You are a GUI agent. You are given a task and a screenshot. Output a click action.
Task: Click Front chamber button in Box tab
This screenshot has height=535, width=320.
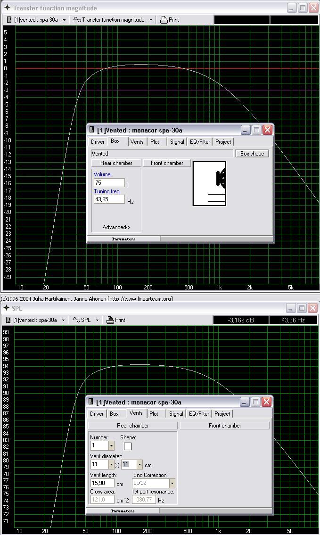pyautogui.click(x=167, y=163)
